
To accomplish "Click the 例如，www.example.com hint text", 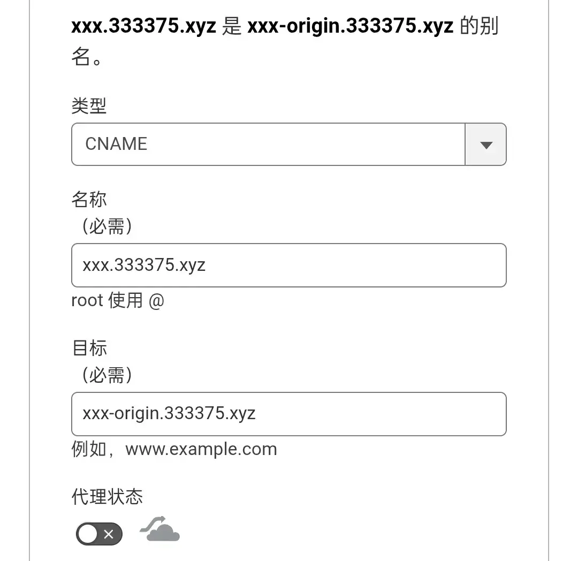I will 174,449.
